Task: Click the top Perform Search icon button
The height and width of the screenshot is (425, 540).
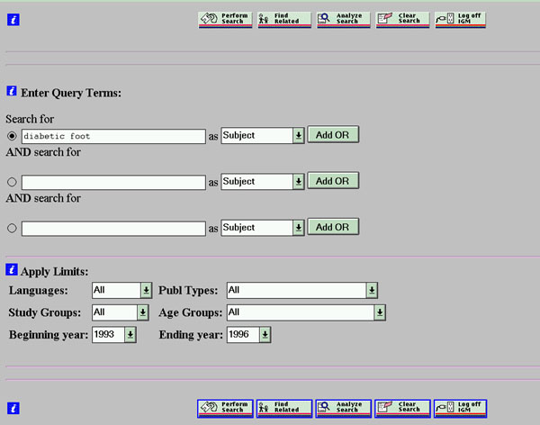Action: [224, 19]
